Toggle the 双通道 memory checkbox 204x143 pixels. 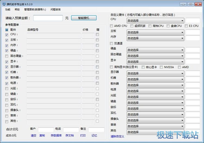(x=112, y=43)
